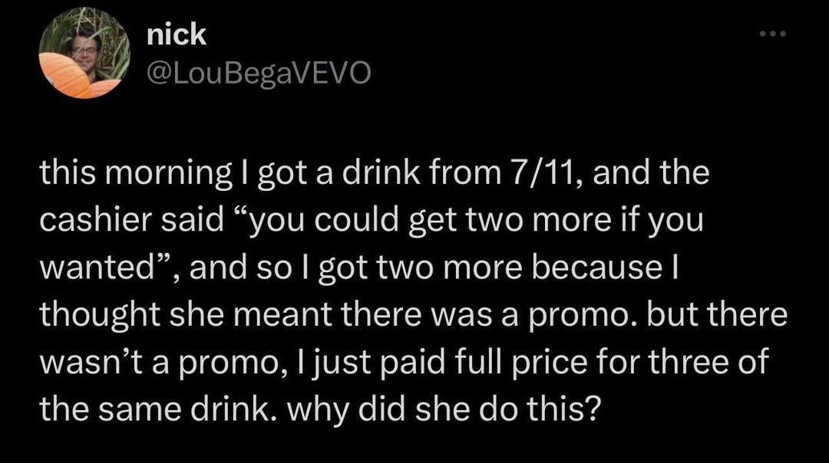
Task: Click the phrase 'three of' in the tweet
Action: (708, 362)
